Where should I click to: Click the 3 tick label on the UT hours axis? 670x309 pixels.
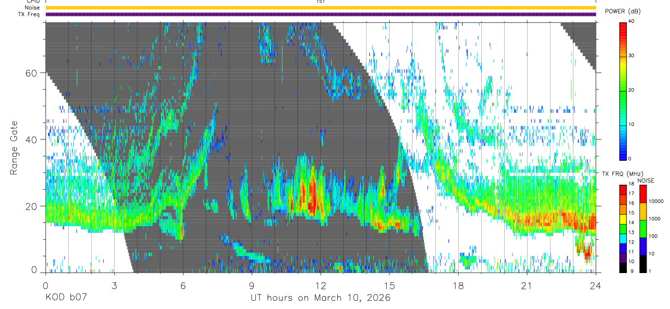point(114,285)
